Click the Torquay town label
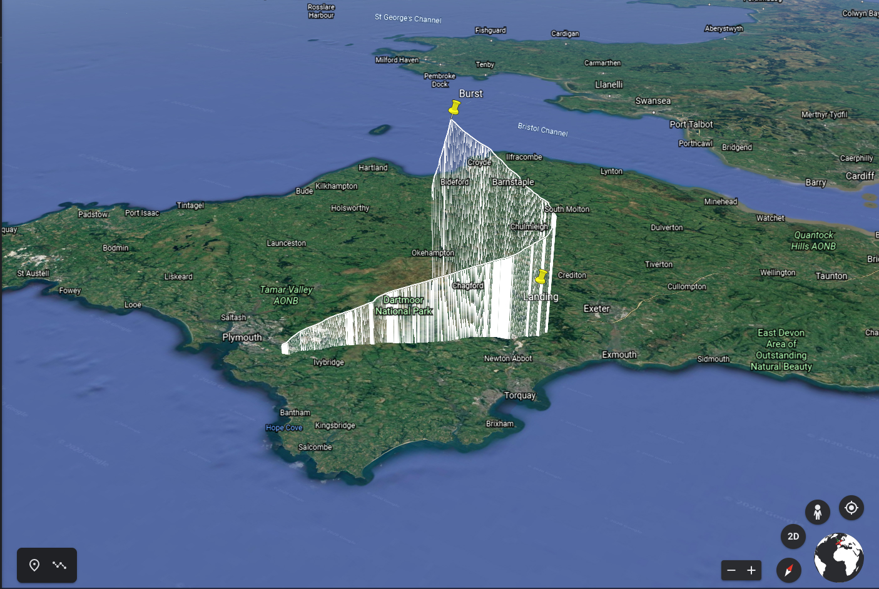Image resolution: width=879 pixels, height=589 pixels. [x=520, y=395]
